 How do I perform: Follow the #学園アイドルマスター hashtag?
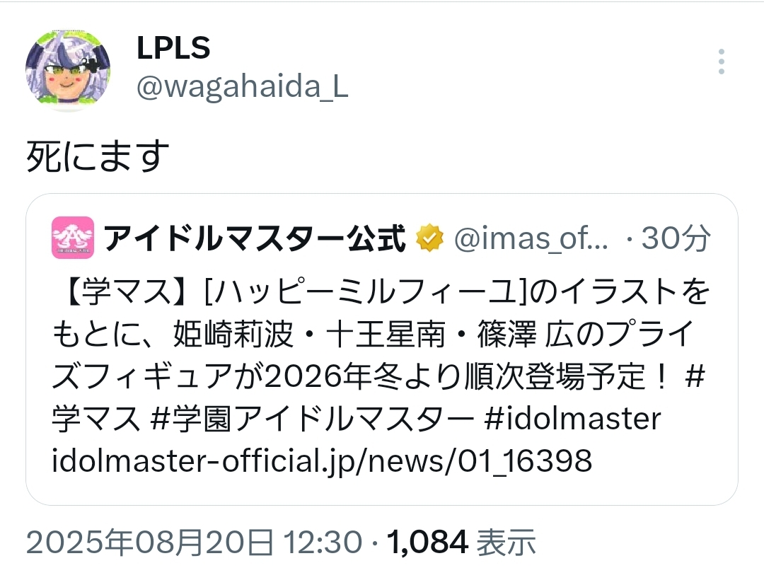pyautogui.click(x=313, y=419)
